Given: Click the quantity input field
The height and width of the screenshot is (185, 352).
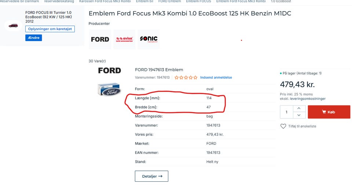Looking at the screenshot, I should pyautogui.click(x=286, y=112).
